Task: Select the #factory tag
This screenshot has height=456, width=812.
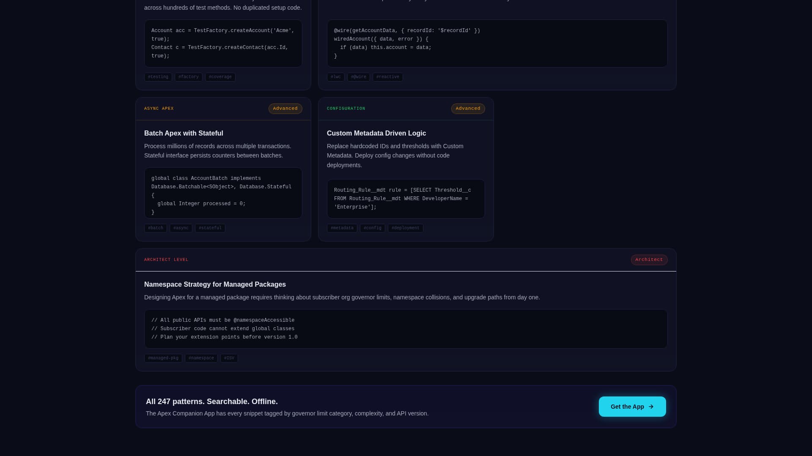Action: click(189, 77)
